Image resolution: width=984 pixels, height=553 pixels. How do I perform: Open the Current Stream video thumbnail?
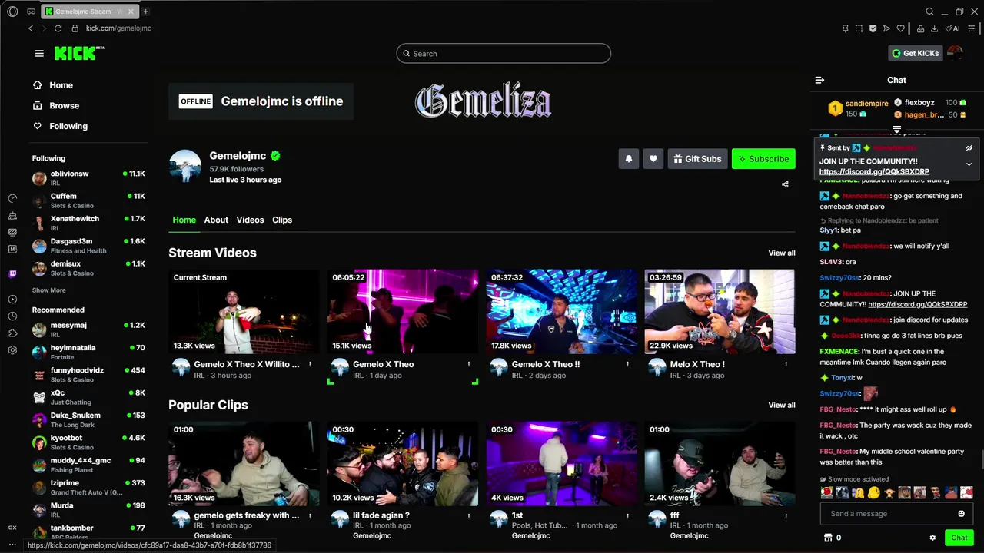point(244,311)
